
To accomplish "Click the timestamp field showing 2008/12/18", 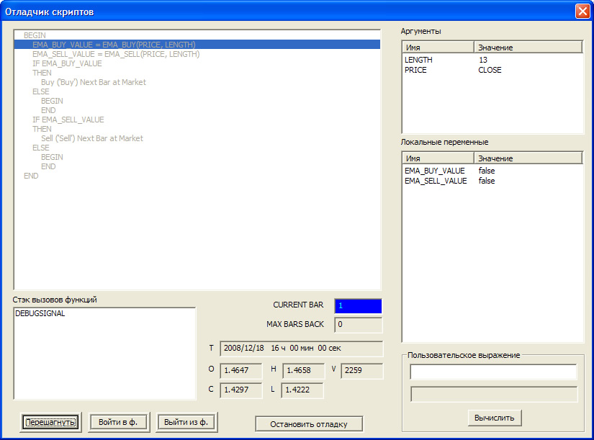I will (302, 349).
